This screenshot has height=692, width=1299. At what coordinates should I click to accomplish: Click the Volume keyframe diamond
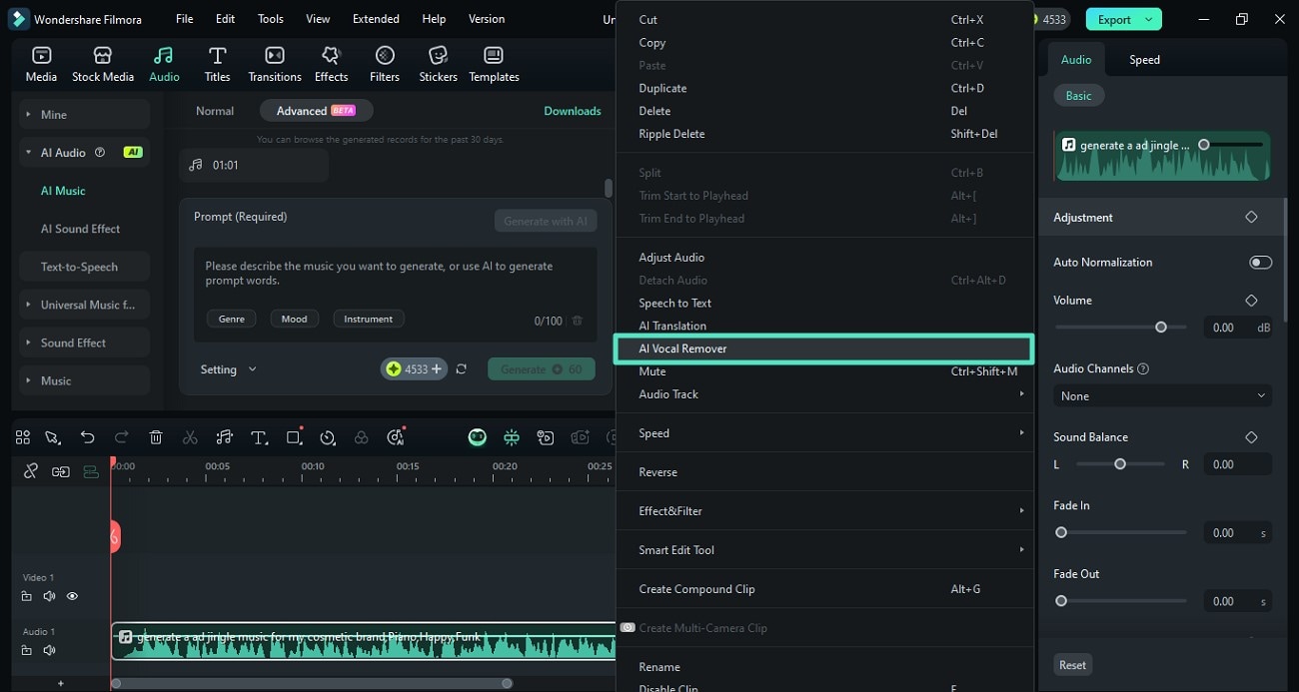(x=1251, y=301)
